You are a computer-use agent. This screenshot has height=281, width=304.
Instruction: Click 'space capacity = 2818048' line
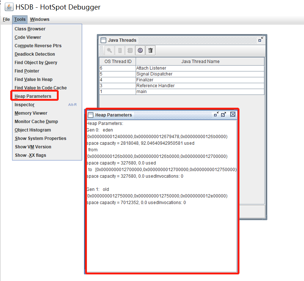(x=140, y=143)
